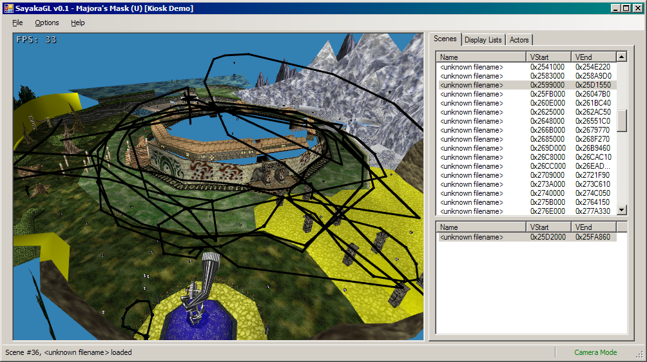Click the lower list Name column header

point(481,227)
